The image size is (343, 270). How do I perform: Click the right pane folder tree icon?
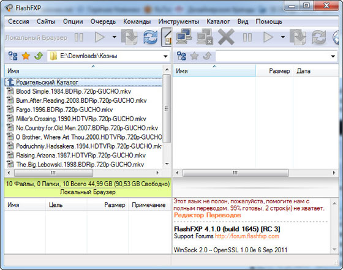click(x=181, y=56)
